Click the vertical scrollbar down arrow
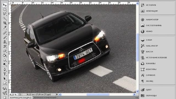The image size is (176, 99). [137, 91]
